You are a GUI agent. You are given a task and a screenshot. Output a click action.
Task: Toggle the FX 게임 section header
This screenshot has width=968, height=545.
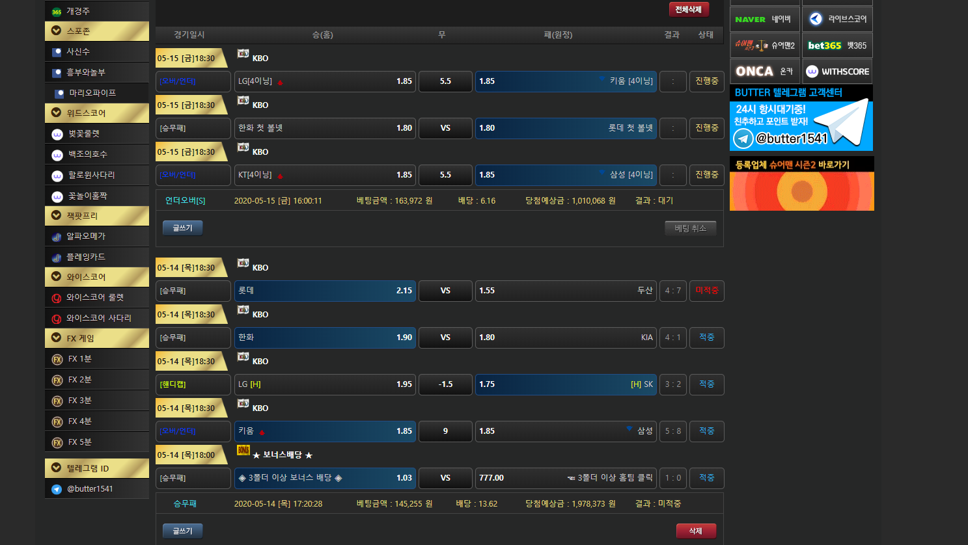coord(57,338)
